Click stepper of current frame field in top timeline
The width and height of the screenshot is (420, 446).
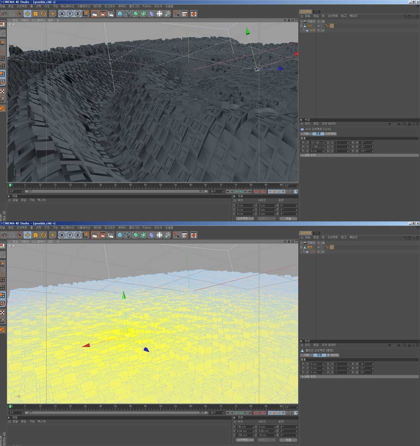click(297, 186)
